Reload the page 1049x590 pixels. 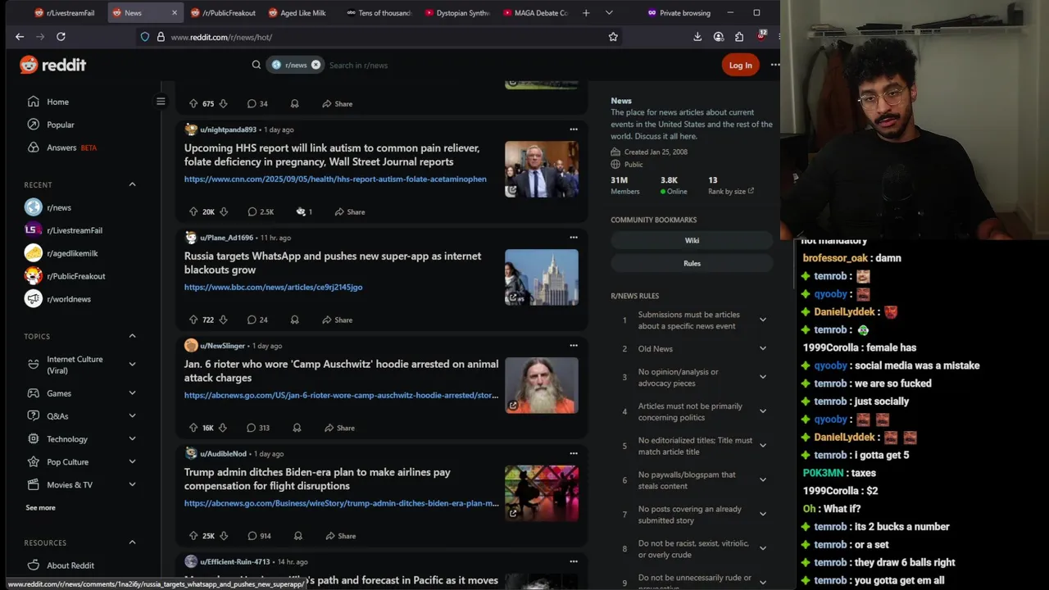61,37
